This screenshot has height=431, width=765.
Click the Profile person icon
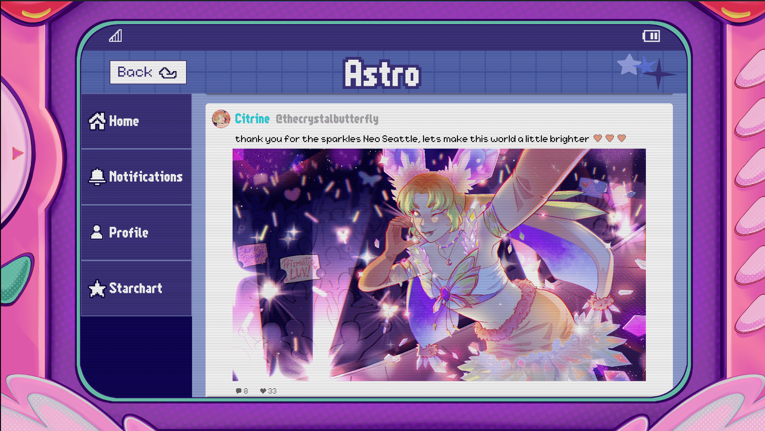[x=96, y=232]
